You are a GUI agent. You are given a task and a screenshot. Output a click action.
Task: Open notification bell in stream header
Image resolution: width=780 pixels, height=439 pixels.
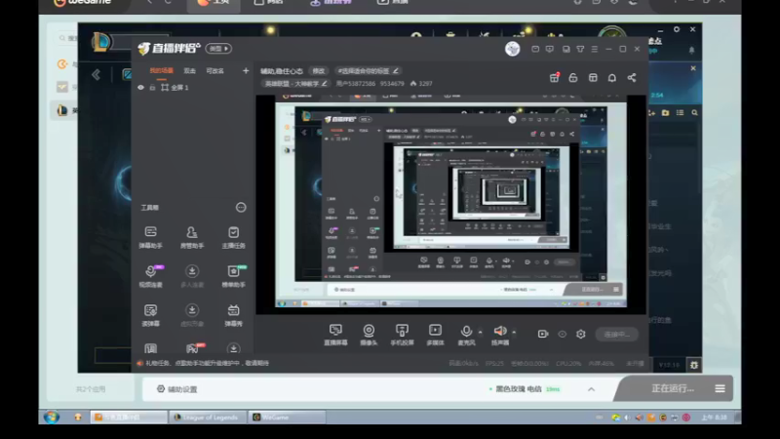612,78
